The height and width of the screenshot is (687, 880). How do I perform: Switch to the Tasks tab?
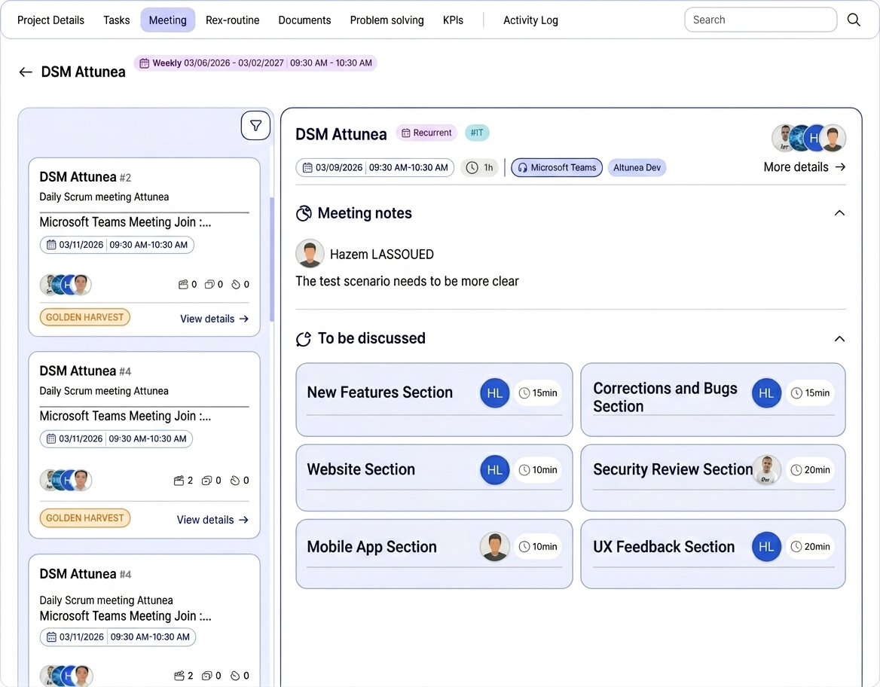[117, 20]
